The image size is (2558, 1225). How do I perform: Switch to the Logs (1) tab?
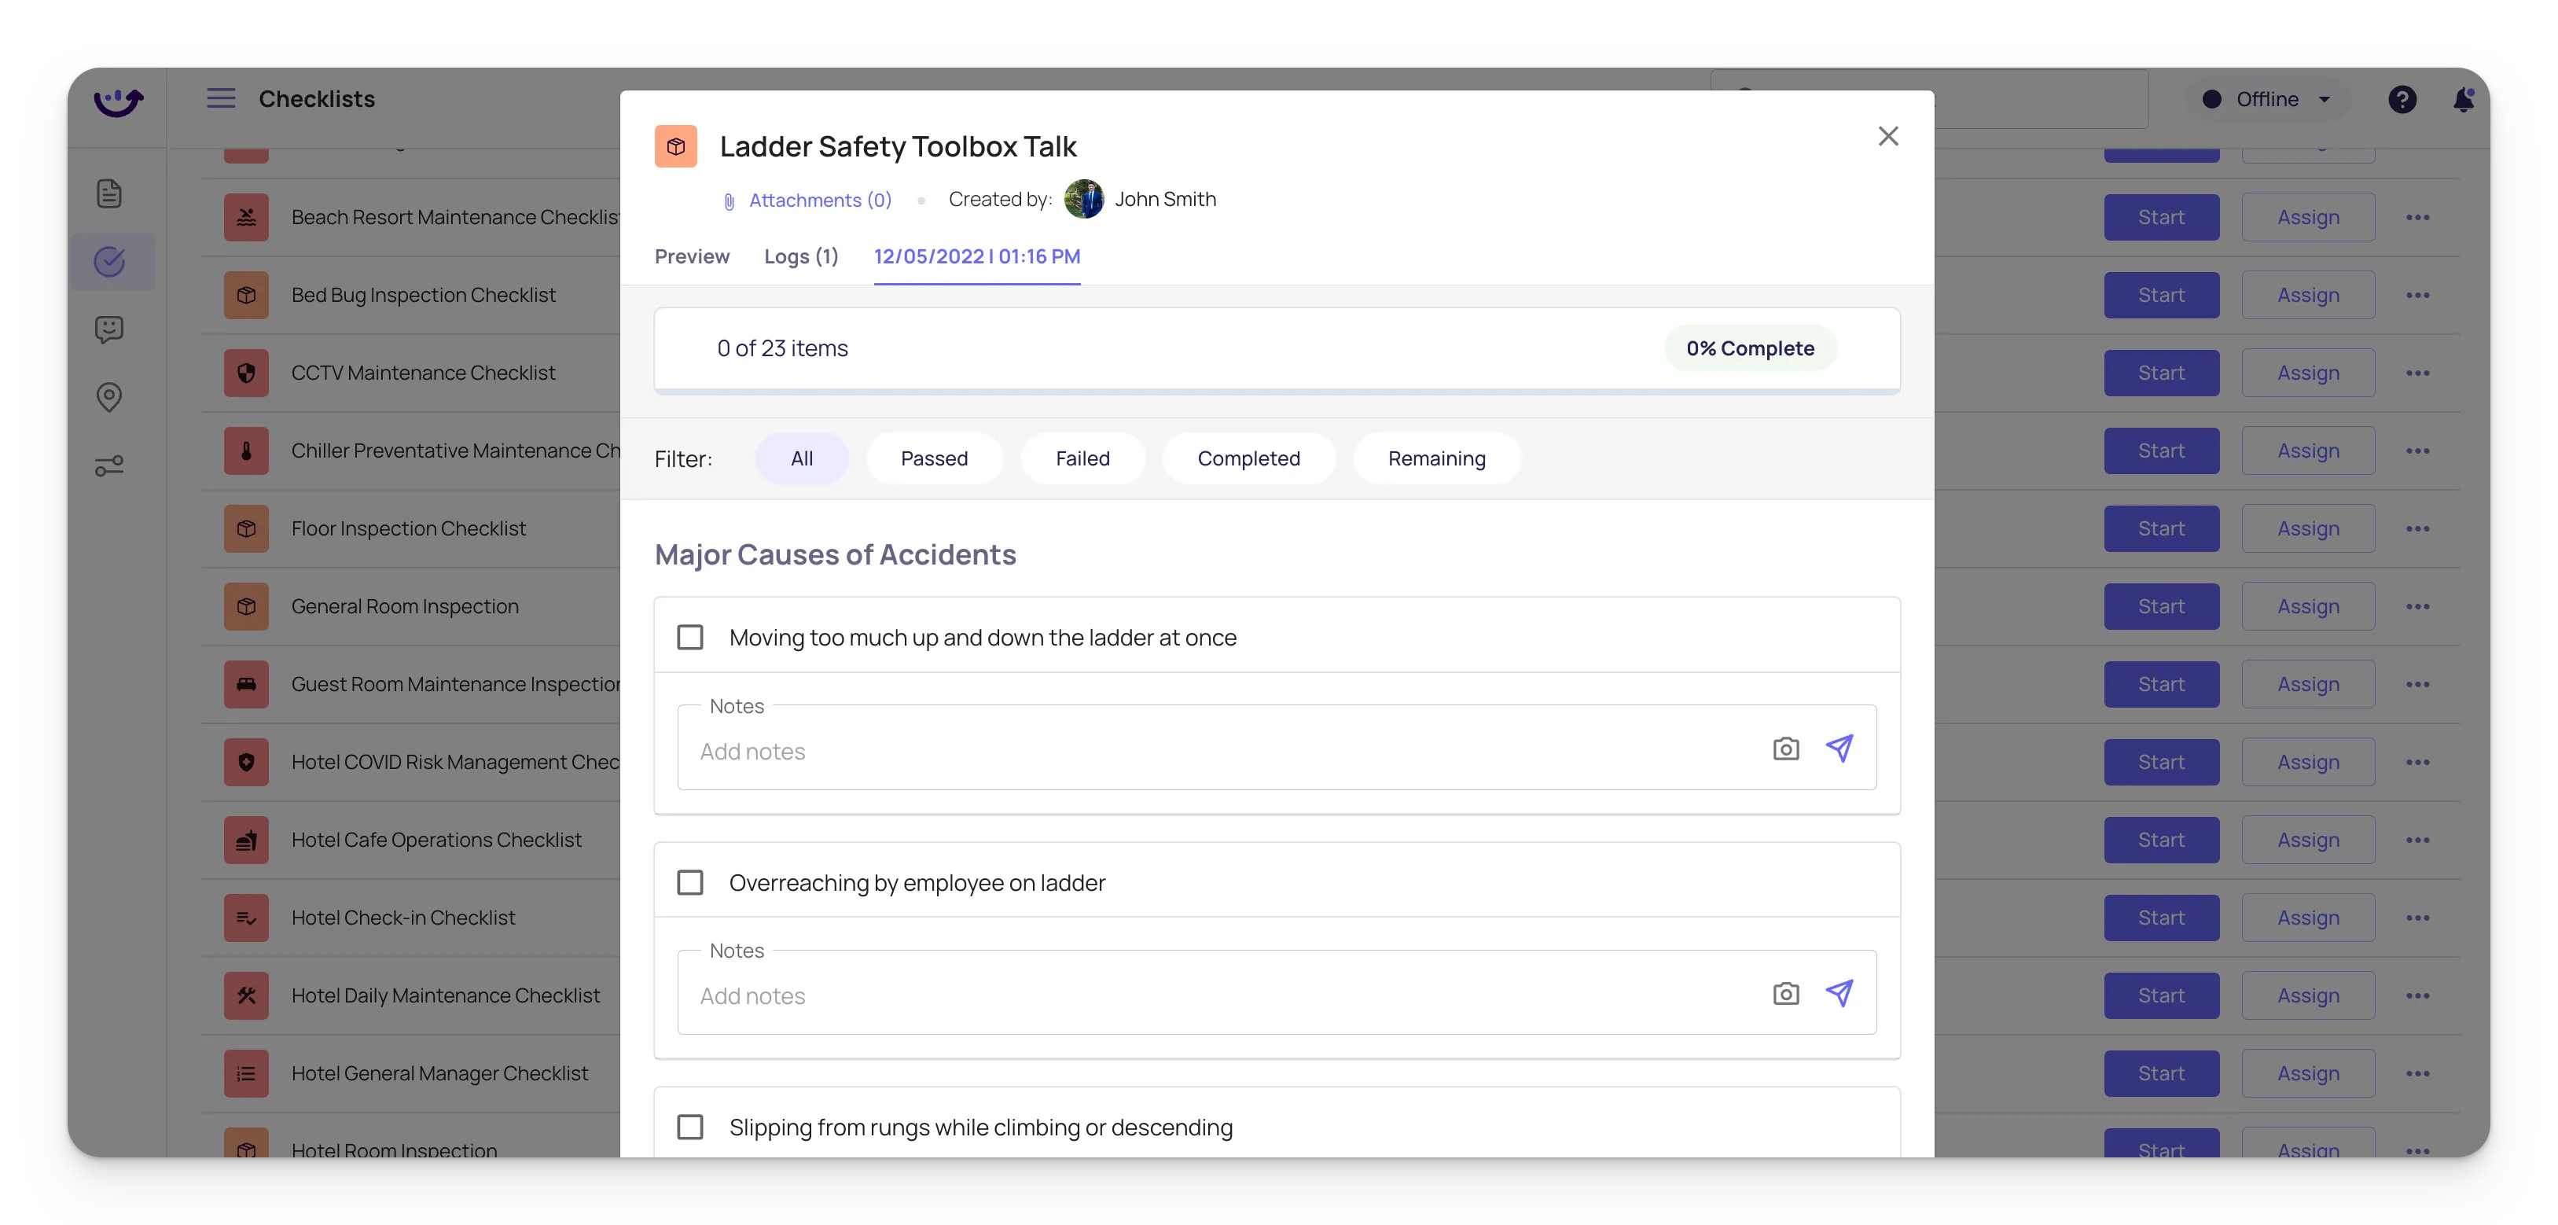800,256
